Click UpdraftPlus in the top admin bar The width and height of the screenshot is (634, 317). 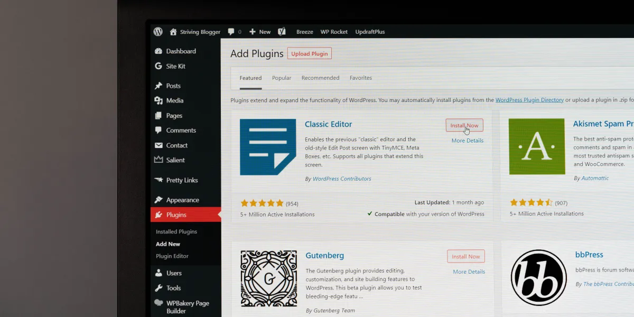click(x=370, y=32)
